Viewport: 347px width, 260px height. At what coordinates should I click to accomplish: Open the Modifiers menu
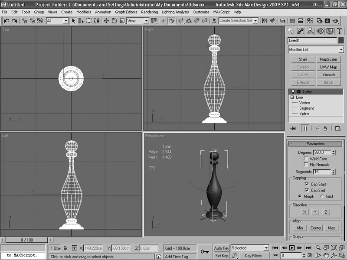point(84,12)
